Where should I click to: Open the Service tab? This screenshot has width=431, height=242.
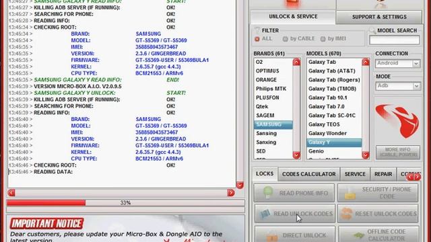click(355, 174)
